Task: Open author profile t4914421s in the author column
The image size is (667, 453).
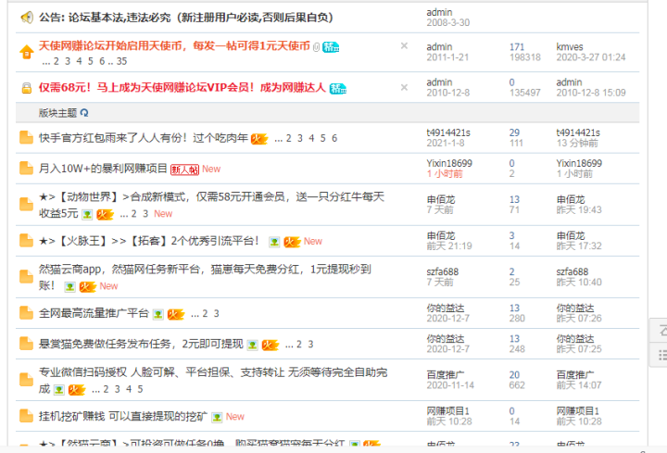Action: [x=448, y=132]
